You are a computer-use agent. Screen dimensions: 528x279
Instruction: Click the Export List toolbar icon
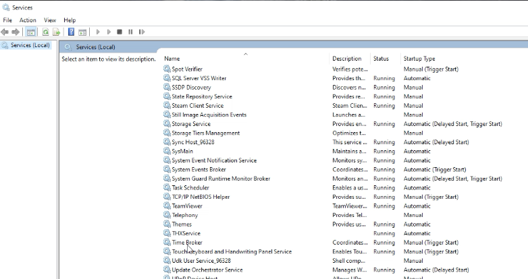click(56, 32)
